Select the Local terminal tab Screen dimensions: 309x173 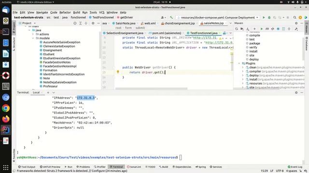coord(36,92)
